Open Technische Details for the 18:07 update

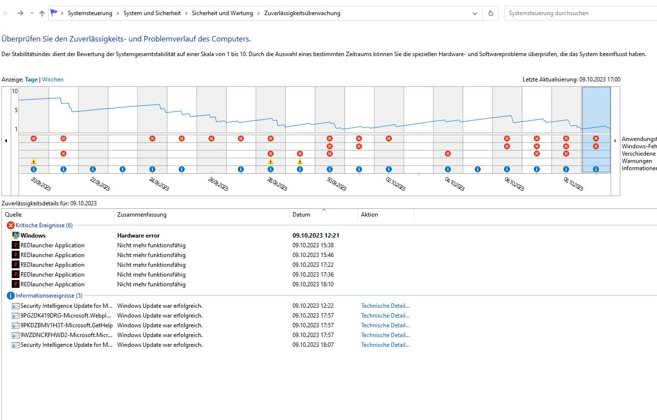(x=385, y=345)
